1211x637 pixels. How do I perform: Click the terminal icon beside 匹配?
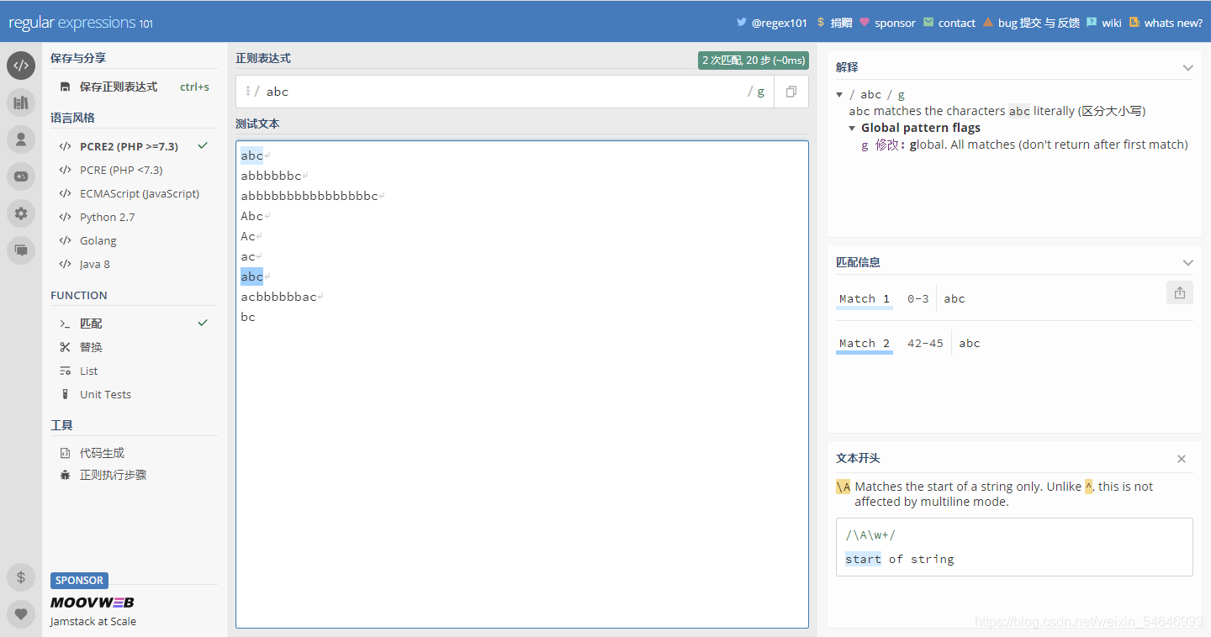pyautogui.click(x=66, y=324)
